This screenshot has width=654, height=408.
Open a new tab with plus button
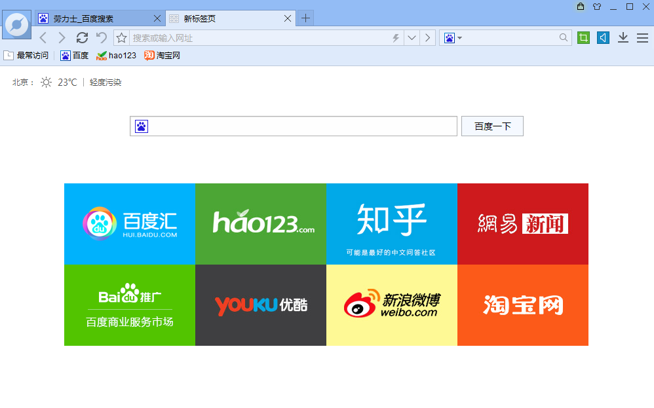[305, 18]
